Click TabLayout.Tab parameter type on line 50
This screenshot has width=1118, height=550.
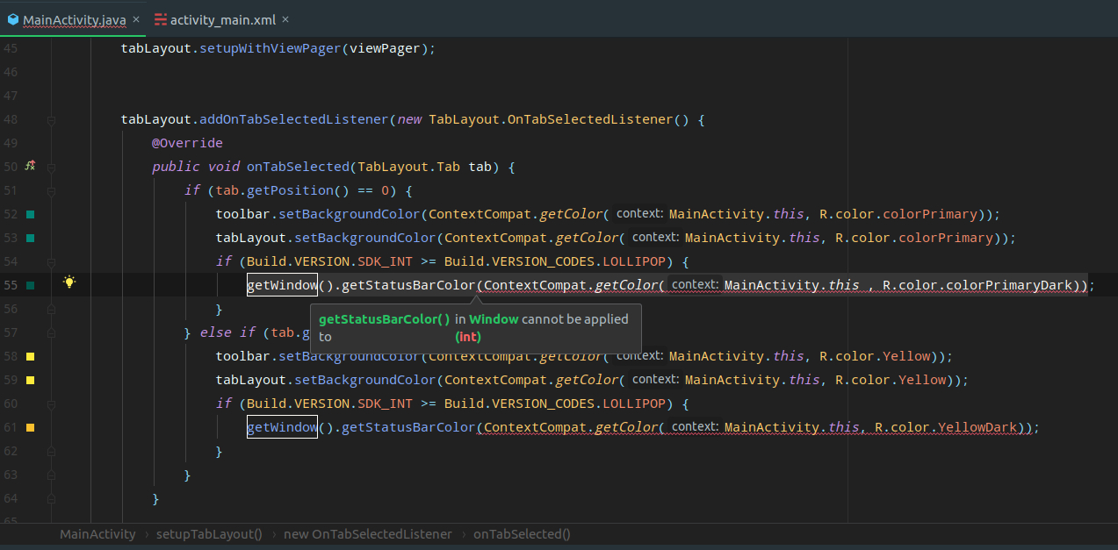tap(409, 167)
